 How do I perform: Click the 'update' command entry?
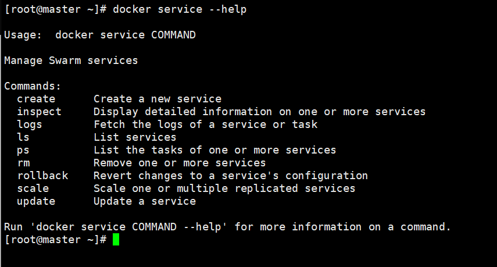click(36, 201)
